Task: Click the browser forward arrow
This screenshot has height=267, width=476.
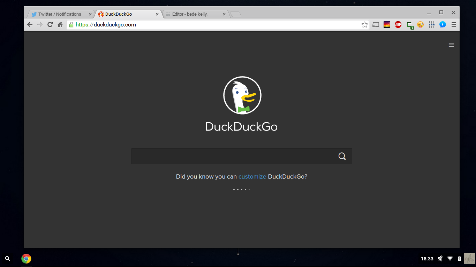Action: [40, 25]
